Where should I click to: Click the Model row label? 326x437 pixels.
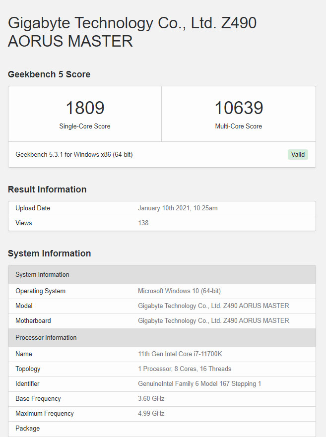pos(24,306)
